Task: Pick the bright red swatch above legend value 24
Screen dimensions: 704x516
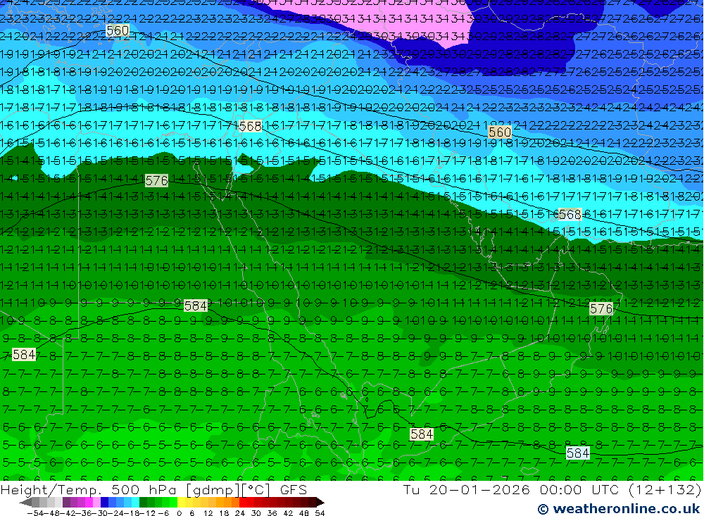Action: point(243,503)
